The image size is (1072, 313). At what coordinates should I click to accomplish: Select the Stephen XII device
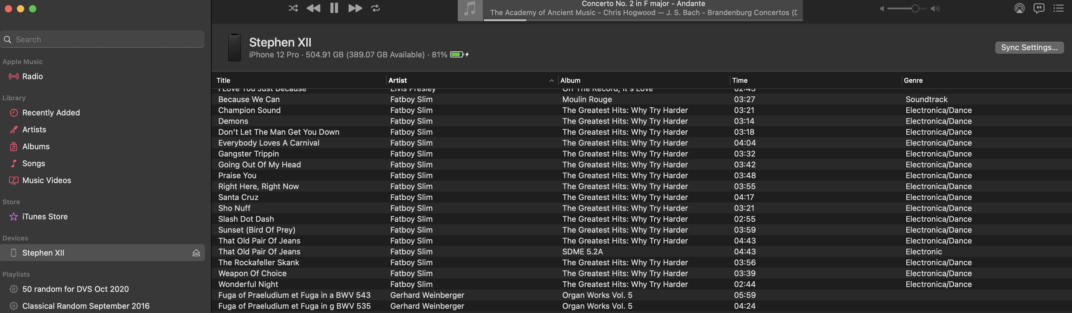102,253
